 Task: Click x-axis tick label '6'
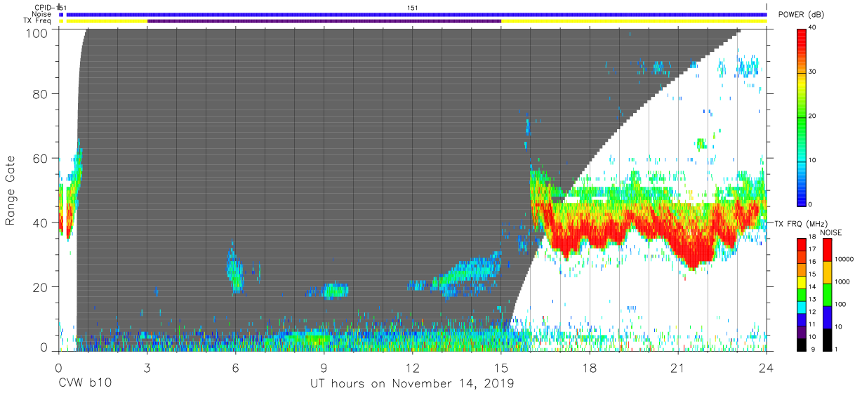[x=235, y=368]
